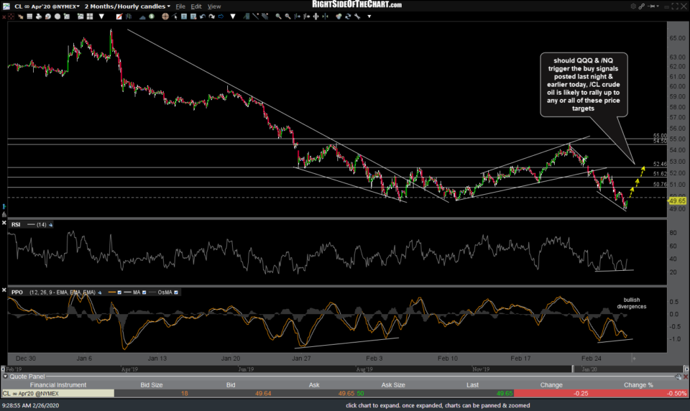Click the chart window icon at top-left
Viewport: 690px width, 411px height.
(x=6, y=6)
